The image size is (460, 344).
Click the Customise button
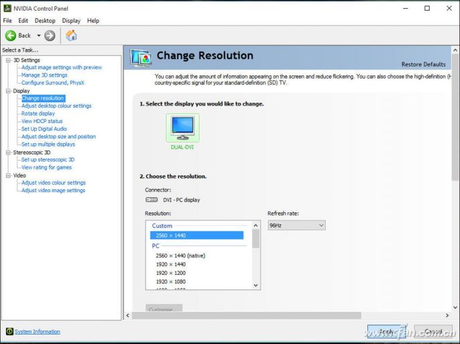point(164,308)
